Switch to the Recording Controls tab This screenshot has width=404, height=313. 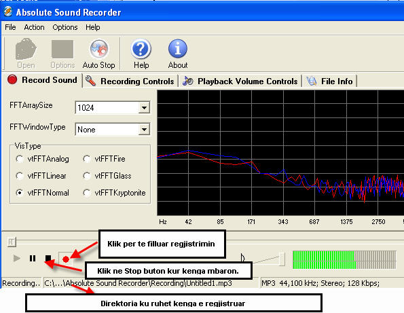(x=130, y=81)
